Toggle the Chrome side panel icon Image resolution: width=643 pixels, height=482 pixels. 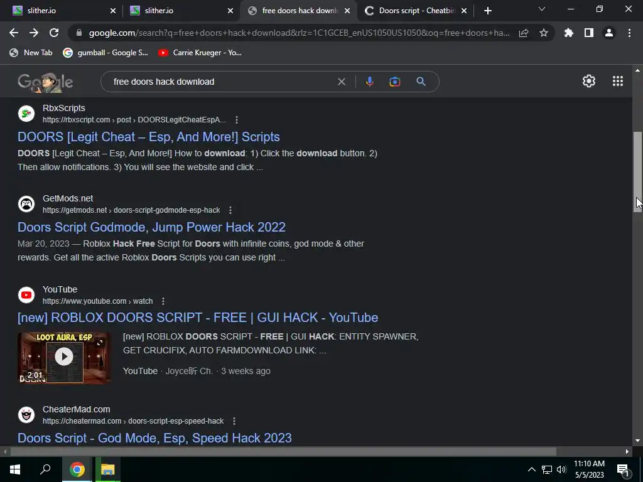589,33
